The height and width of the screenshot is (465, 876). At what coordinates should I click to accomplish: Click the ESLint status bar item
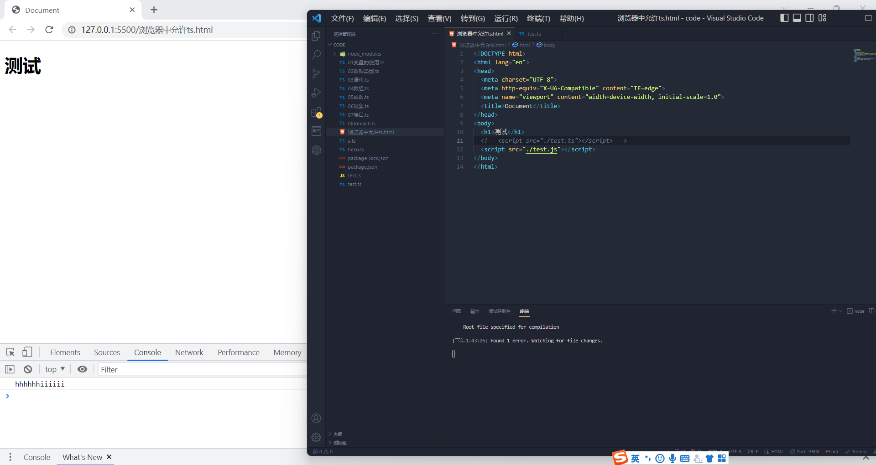click(832, 451)
